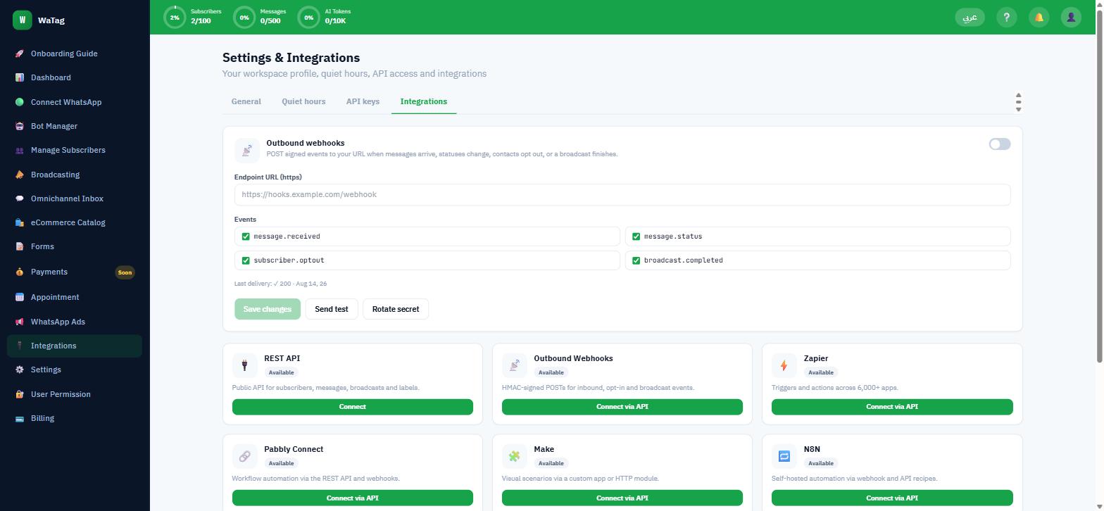Image resolution: width=1104 pixels, height=511 pixels.
Task: Switch to the General tab
Action: tap(246, 101)
